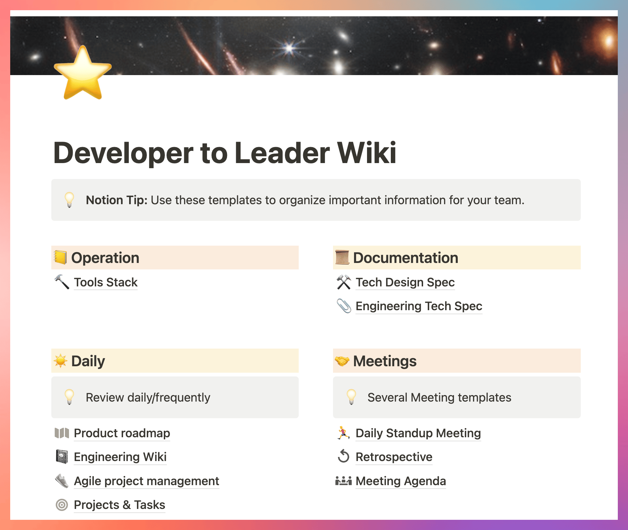Click the notebook icon beside Engineering Wiki
The image size is (628, 530).
click(x=62, y=457)
